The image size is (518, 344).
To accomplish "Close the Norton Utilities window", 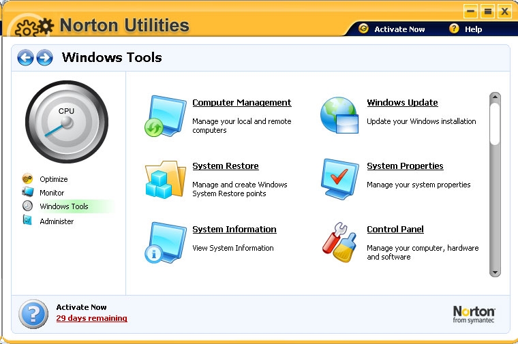I will pyautogui.click(x=504, y=11).
